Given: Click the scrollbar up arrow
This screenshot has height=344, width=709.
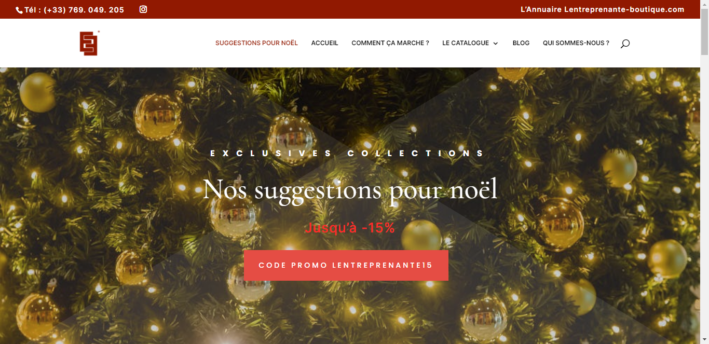Looking at the screenshot, I should (704, 4).
